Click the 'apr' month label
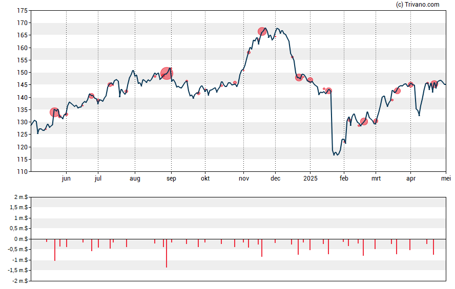Screen dimensions: 455x289 point(411,179)
